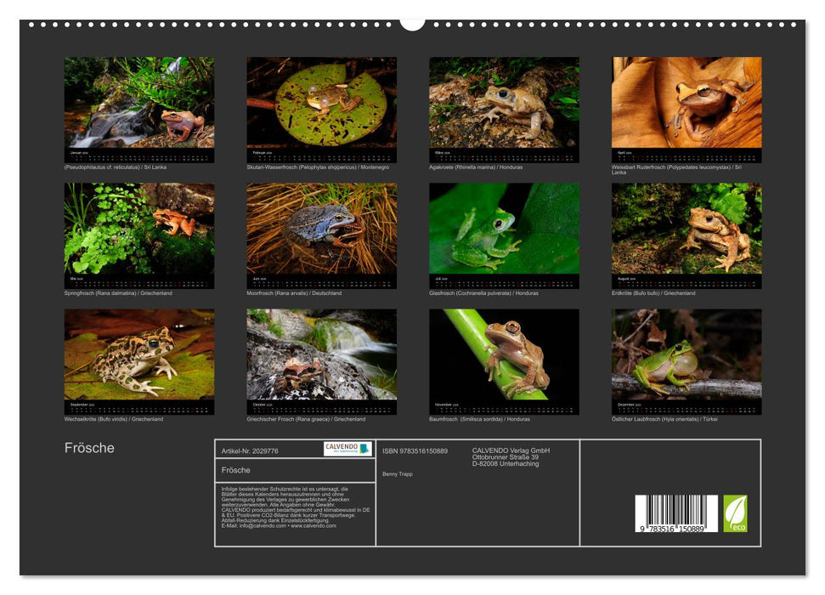825x595 pixels.
Task: Click the www.calvendo.com web address
Action: tap(313, 526)
